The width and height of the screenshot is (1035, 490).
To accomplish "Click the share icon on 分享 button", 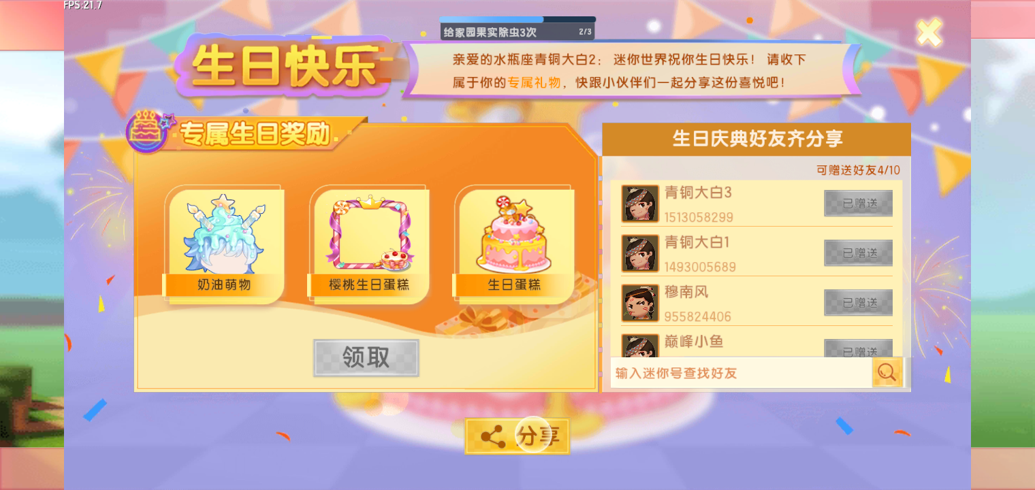I will (x=493, y=437).
